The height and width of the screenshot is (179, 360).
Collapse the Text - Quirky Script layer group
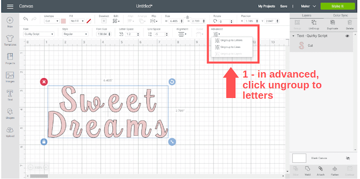[x=293, y=36]
